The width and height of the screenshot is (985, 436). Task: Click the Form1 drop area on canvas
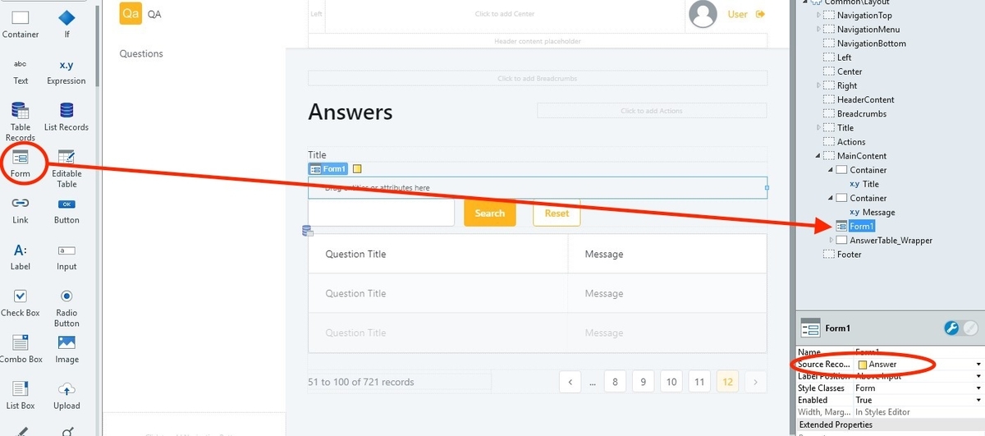click(538, 188)
